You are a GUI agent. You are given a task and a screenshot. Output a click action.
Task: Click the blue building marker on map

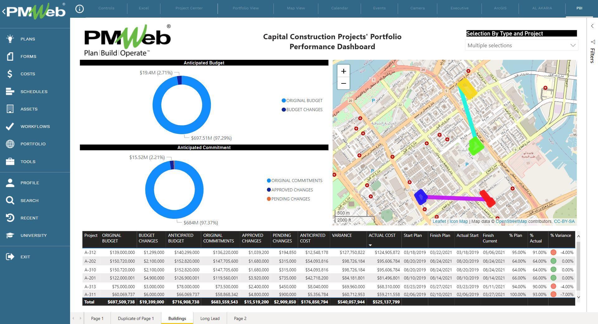click(421, 197)
